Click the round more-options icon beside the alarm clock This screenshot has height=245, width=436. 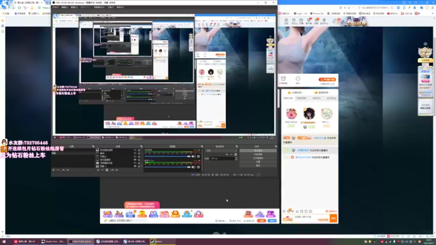click(x=298, y=78)
